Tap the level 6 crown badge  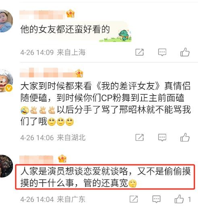(x=70, y=14)
